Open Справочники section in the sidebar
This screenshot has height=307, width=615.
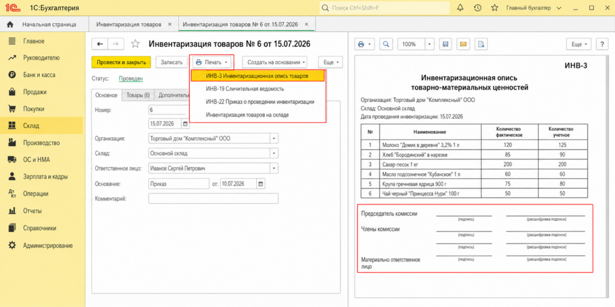tap(39, 228)
